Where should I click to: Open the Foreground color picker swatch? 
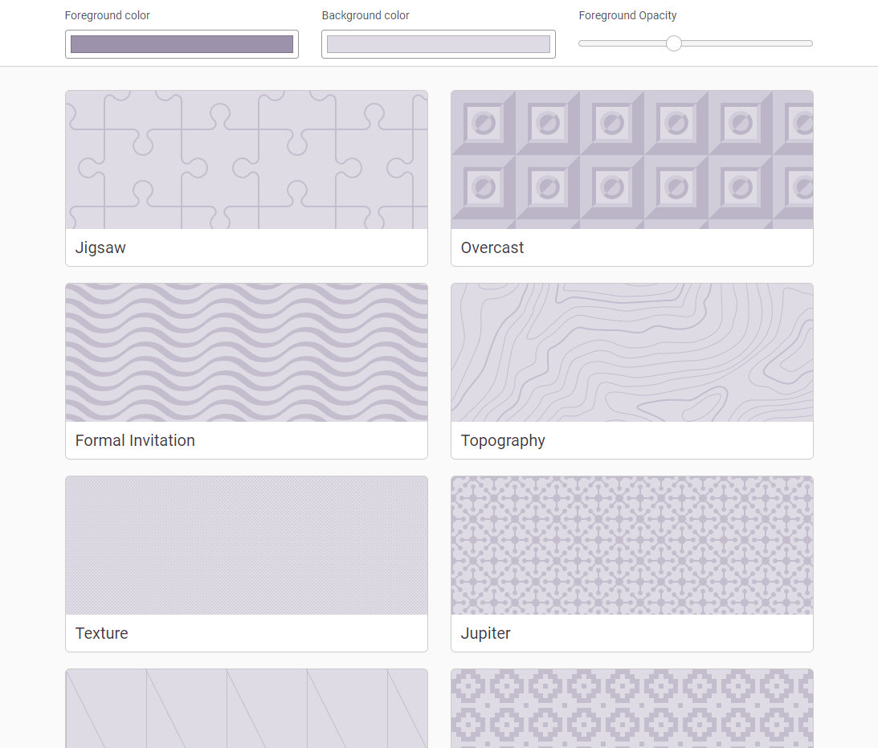point(182,44)
